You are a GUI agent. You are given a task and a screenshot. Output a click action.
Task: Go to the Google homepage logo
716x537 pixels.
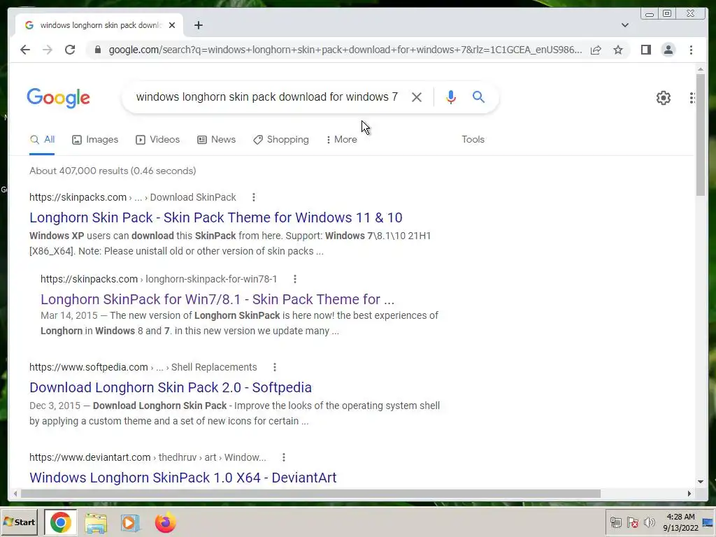pyautogui.click(x=59, y=98)
